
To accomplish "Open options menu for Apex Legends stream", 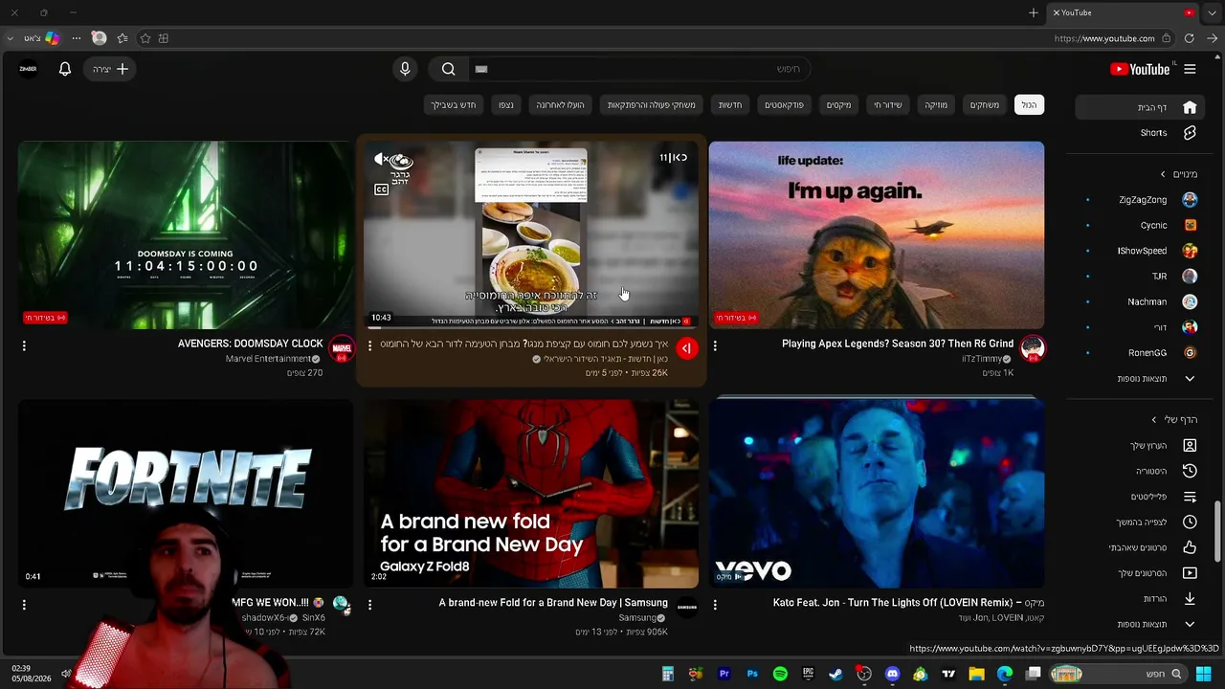I will 715,345.
